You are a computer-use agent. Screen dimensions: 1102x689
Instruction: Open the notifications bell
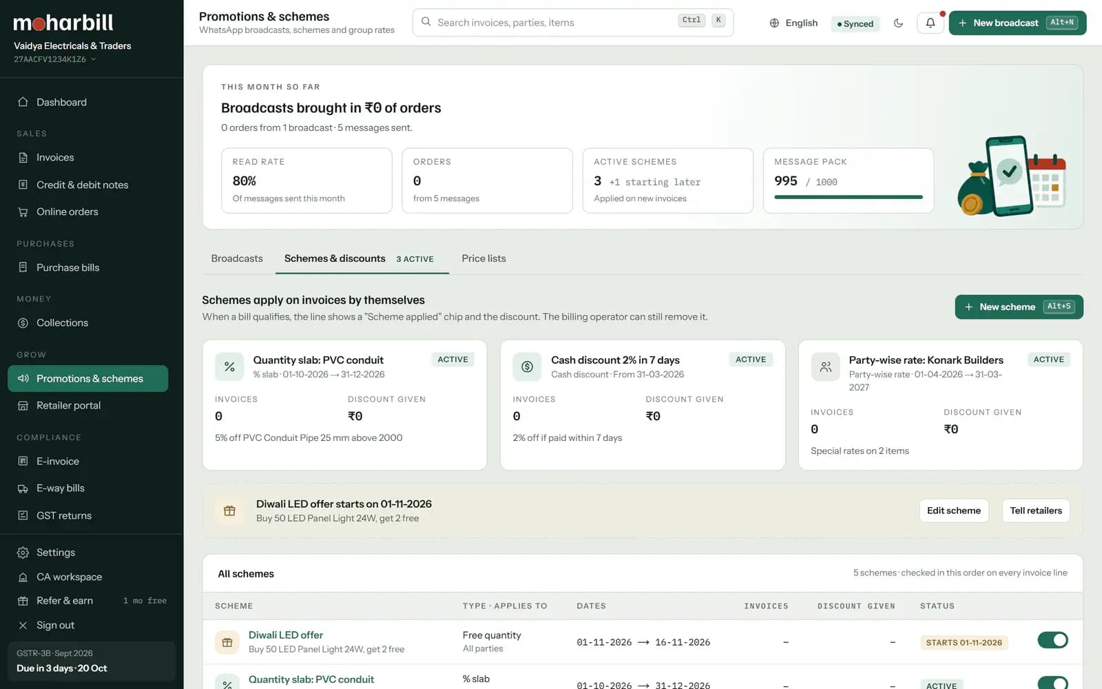930,23
